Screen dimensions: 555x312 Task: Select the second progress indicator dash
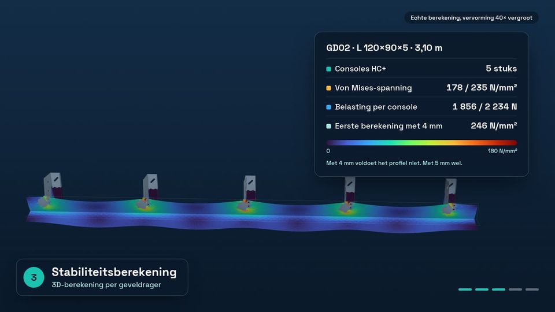[x=482, y=289]
